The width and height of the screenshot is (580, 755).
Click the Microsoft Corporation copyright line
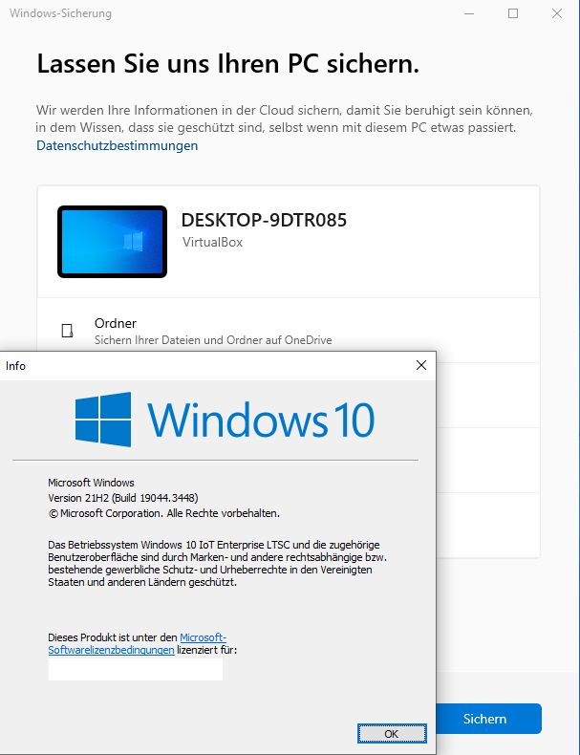pyautogui.click(x=163, y=513)
